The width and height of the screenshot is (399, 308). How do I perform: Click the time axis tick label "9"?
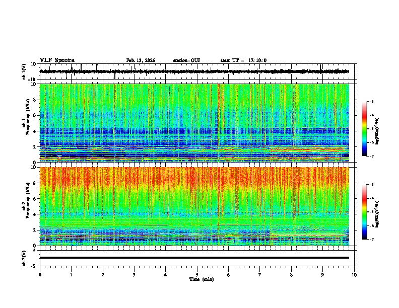tap(322, 275)
